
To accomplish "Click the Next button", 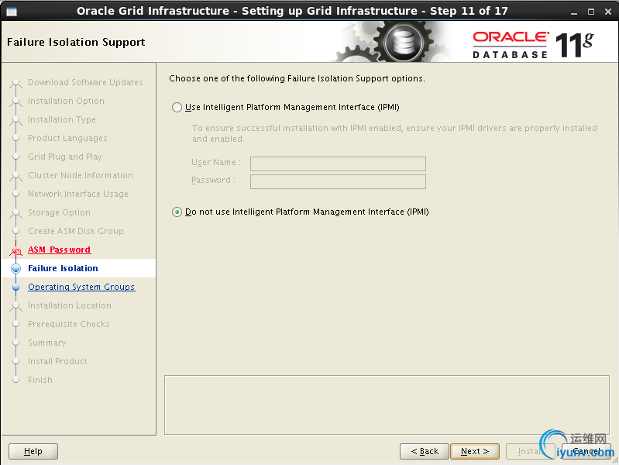I will (475, 451).
